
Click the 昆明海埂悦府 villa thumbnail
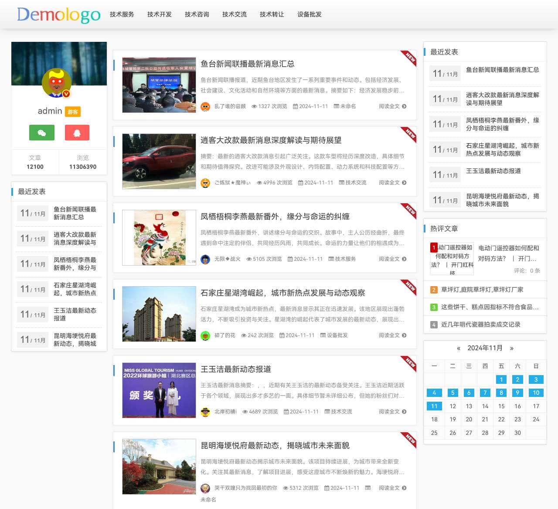159,467
